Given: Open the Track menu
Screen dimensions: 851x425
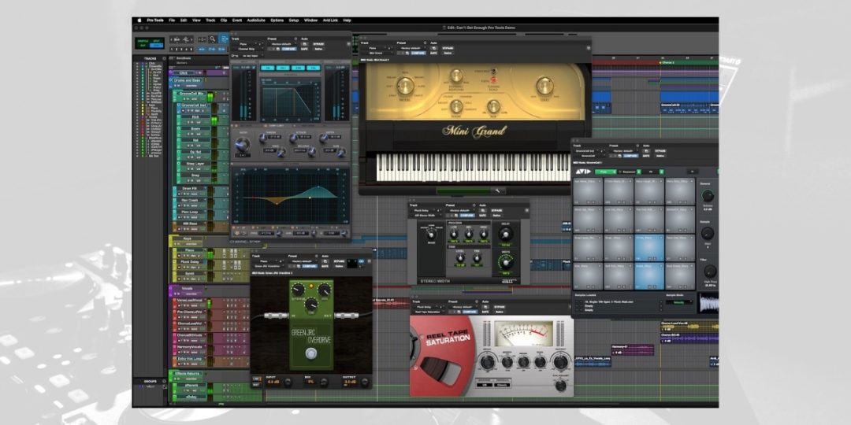Looking at the screenshot, I should pos(210,20).
